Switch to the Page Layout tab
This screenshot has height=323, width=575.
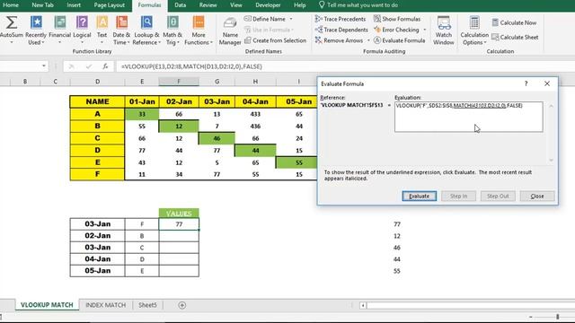pyautogui.click(x=110, y=4)
